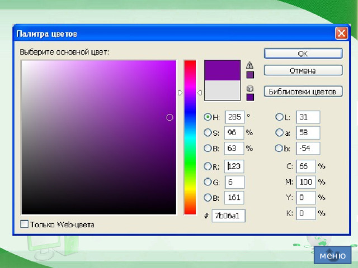The width and height of the screenshot is (358, 268).
Task: Click the right hue slider arrow
Action: (x=200, y=93)
